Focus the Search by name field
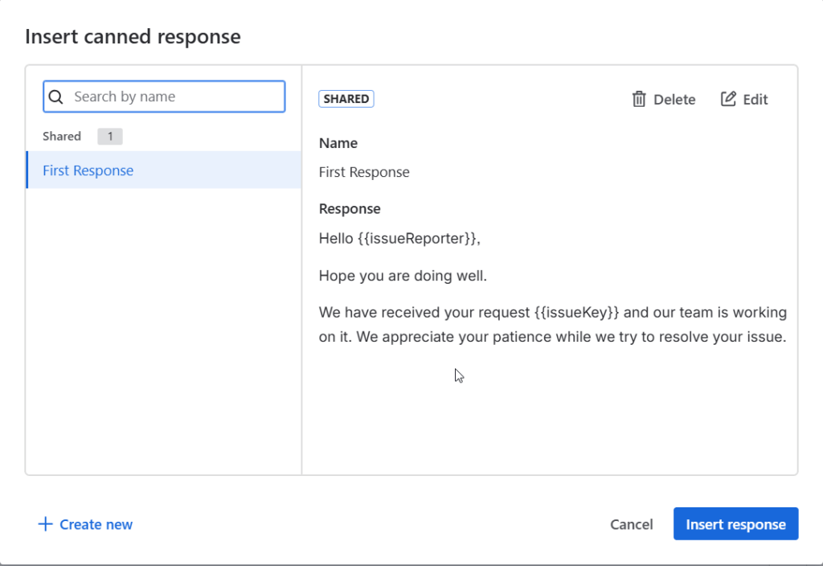The image size is (823, 566). point(173,96)
